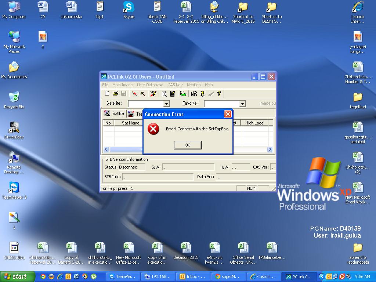
Task: Select the Recycle Bin desktop icon
Action: click(14, 100)
